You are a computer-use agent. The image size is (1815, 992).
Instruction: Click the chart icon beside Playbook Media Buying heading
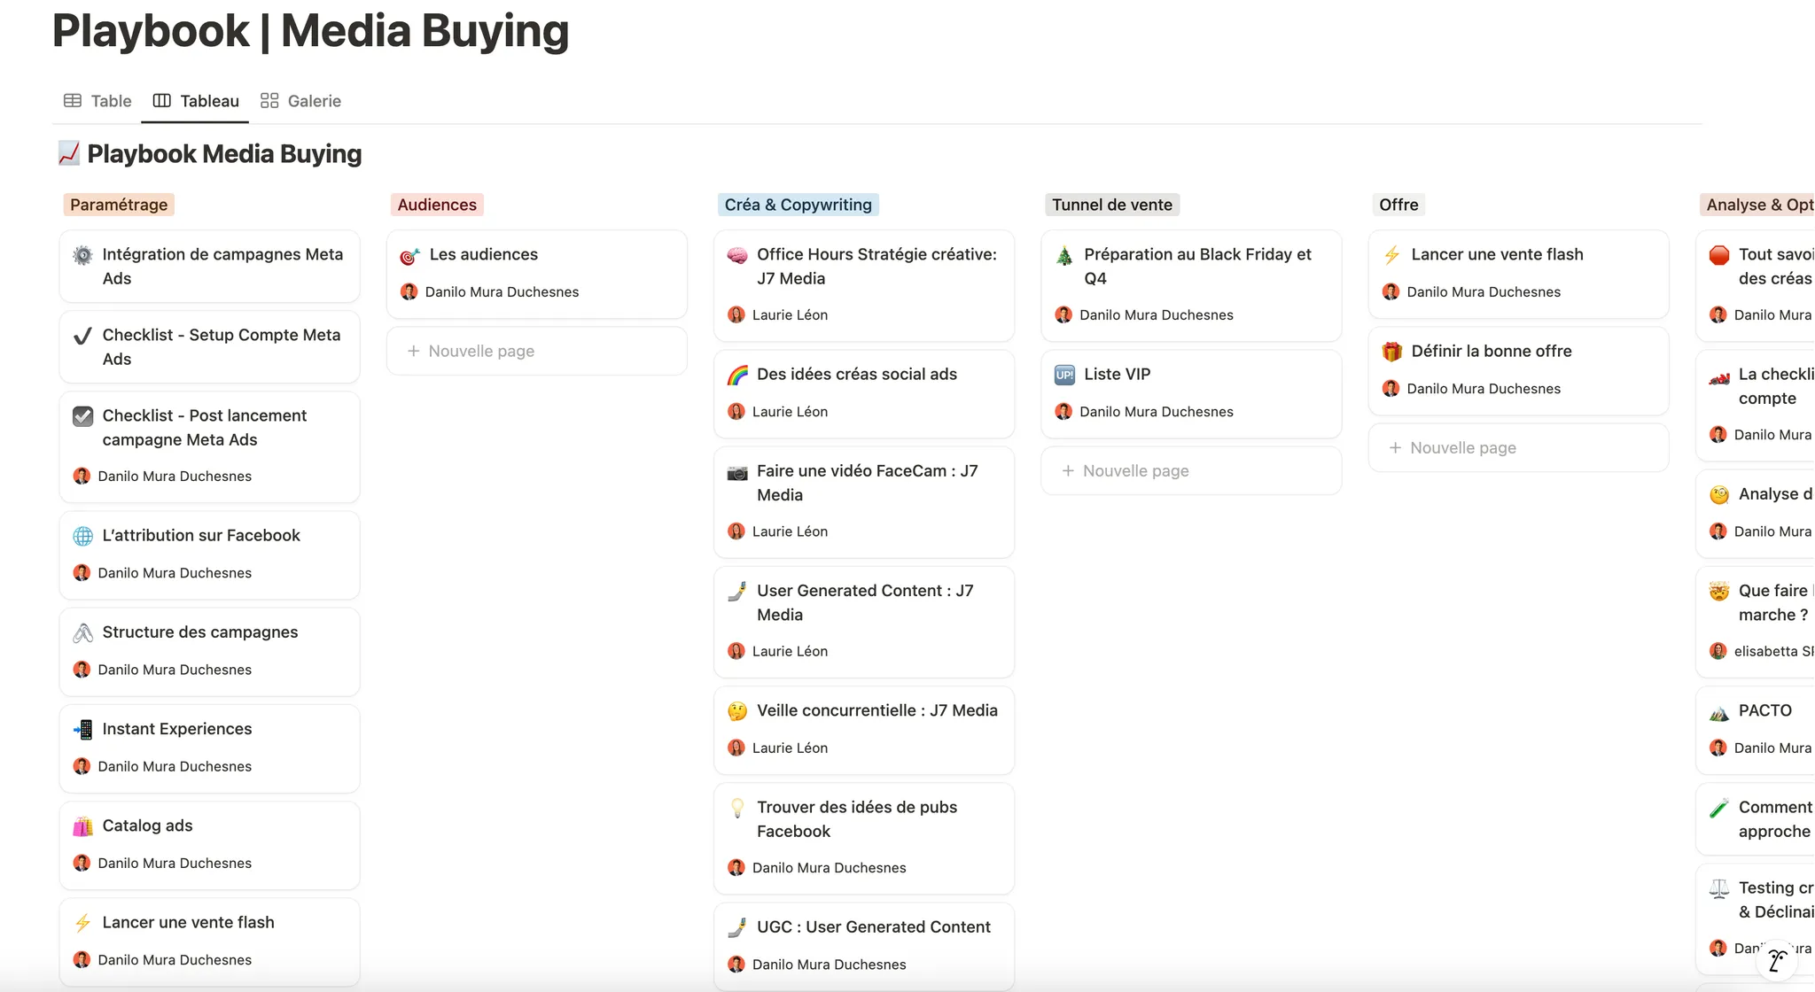68,153
